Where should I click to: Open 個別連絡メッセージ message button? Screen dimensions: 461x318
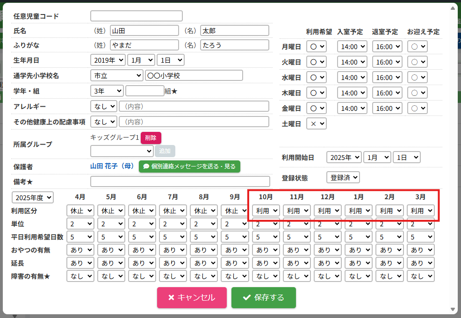coord(189,166)
